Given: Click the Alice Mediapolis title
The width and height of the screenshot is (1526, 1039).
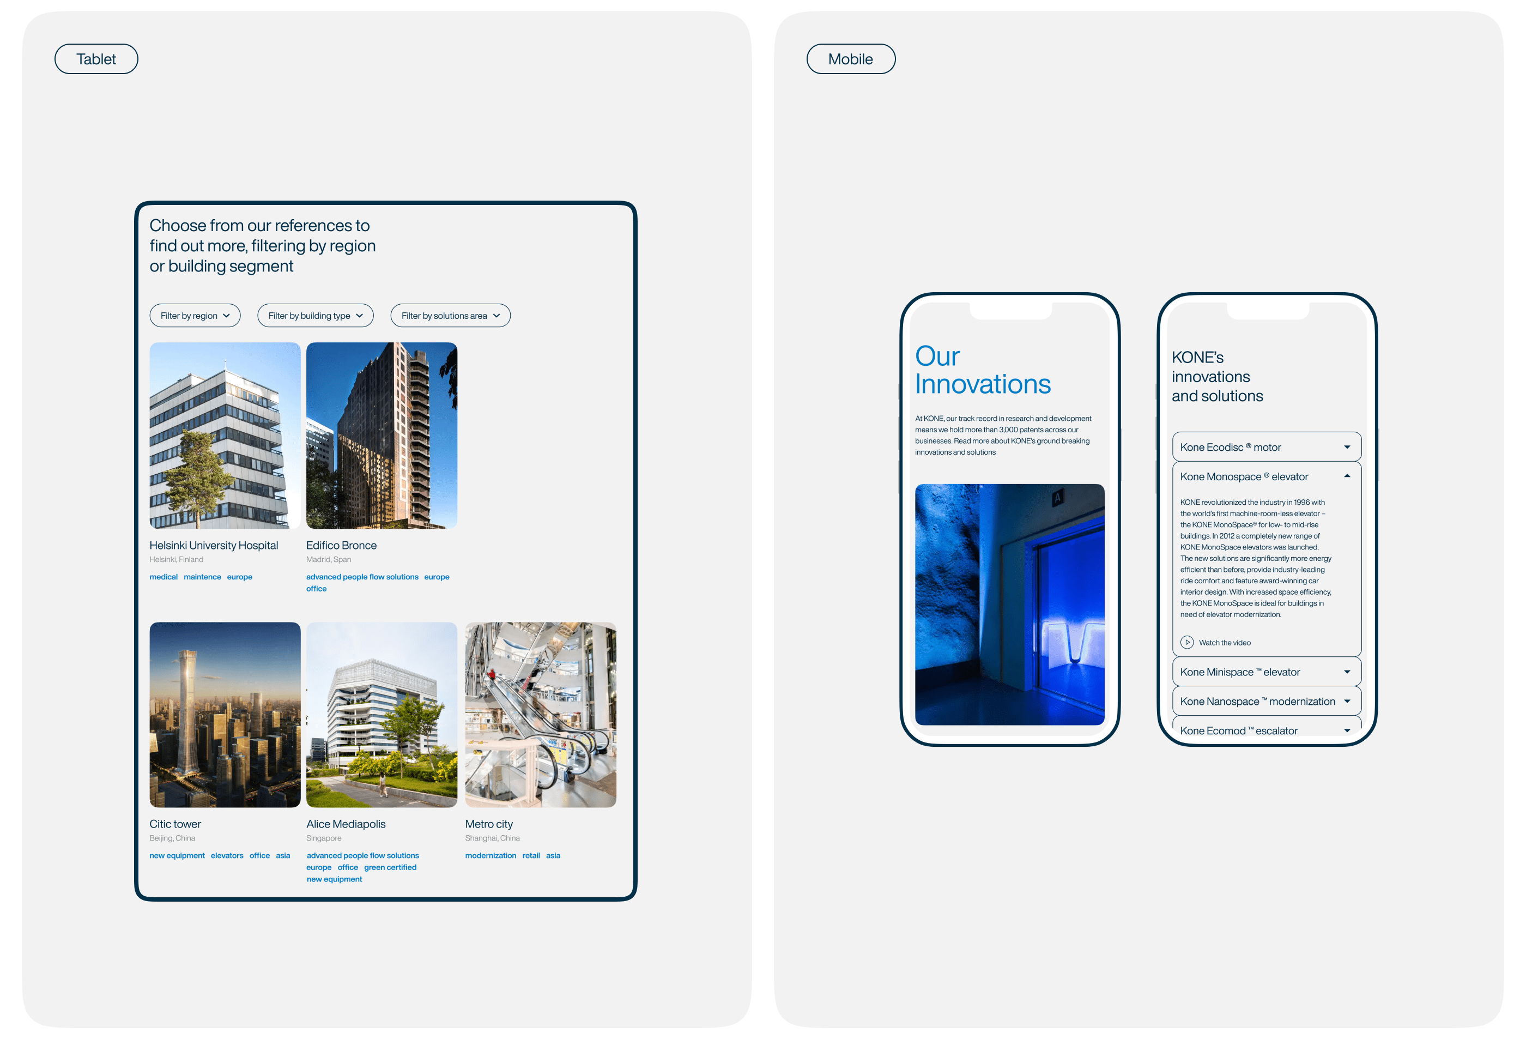Looking at the screenshot, I should (346, 824).
